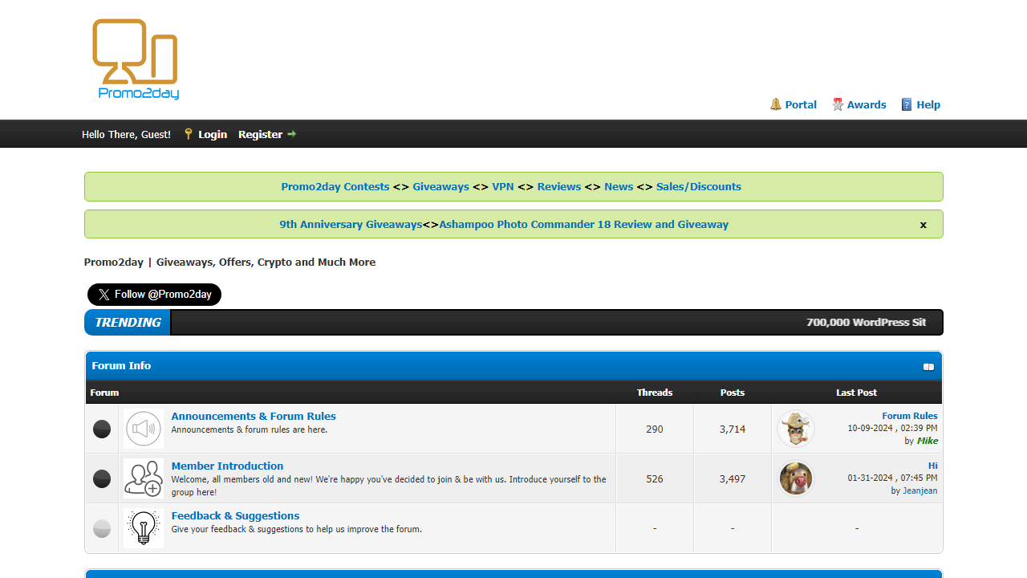This screenshot has height=578, width=1027.
Task: Open Jeanjean's avatar image
Action: pyautogui.click(x=796, y=478)
